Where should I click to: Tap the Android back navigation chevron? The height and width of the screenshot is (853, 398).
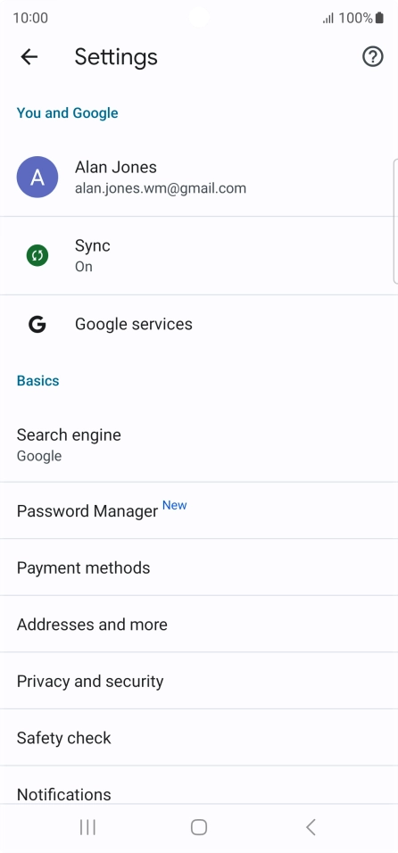(311, 827)
